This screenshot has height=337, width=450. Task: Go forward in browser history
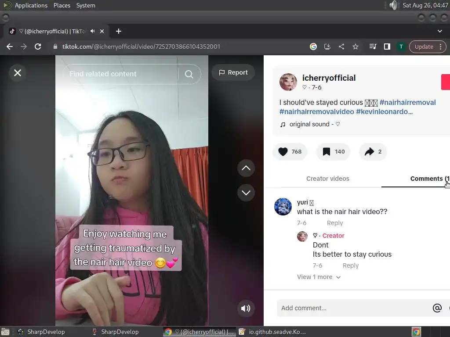coord(24,47)
